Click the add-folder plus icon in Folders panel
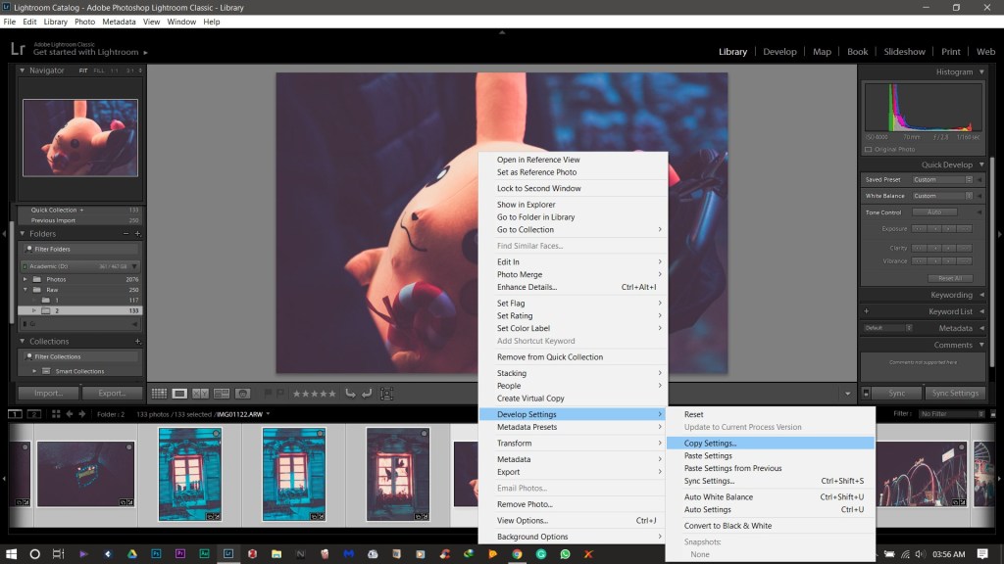This screenshot has width=1004, height=564. click(x=137, y=234)
